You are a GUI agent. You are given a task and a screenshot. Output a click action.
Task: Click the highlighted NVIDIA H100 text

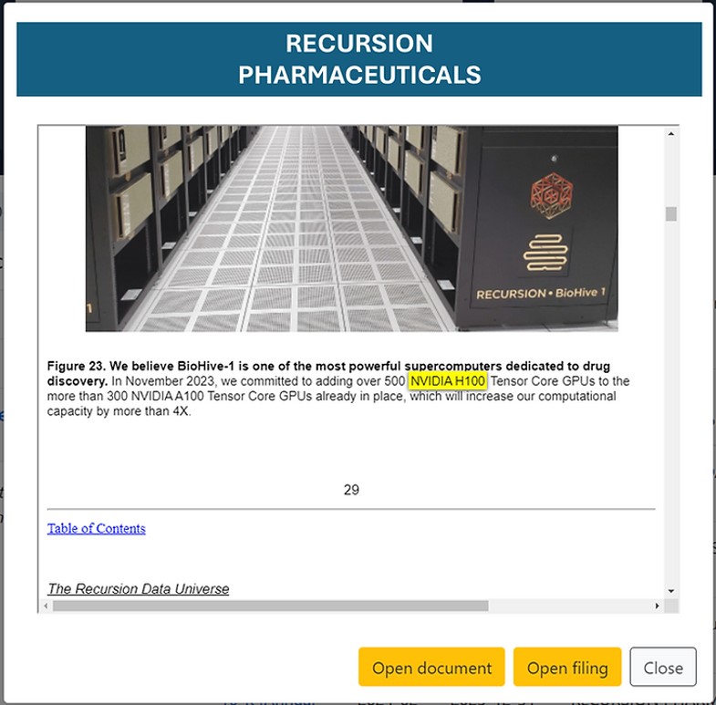448,381
